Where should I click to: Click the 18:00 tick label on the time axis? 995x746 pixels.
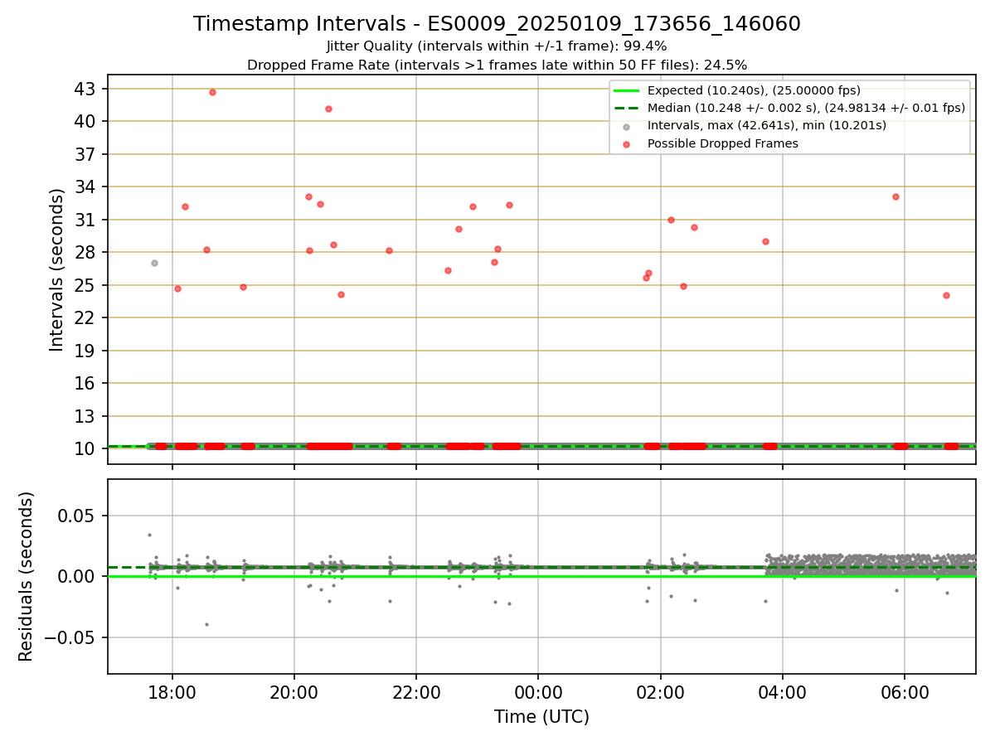[172, 691]
